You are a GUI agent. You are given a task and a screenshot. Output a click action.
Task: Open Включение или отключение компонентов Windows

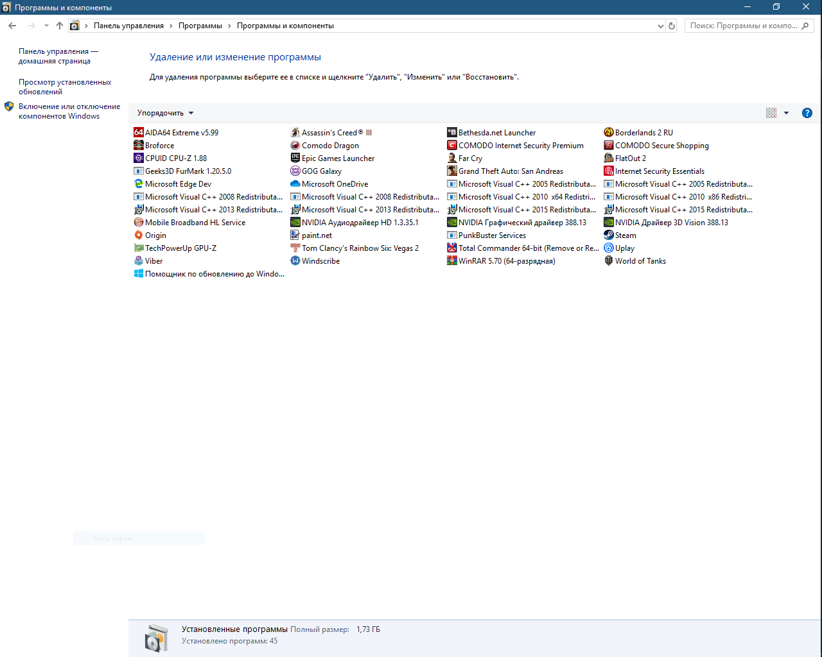point(69,111)
